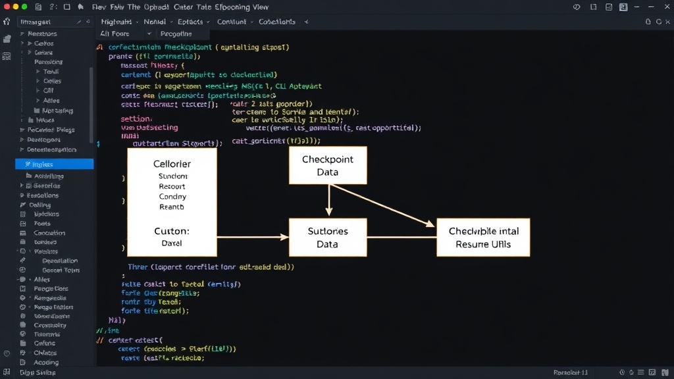The width and height of the screenshot is (674, 379).
Task: Click the icon beside the 'Feets' sidebar row
Action: click(x=23, y=224)
